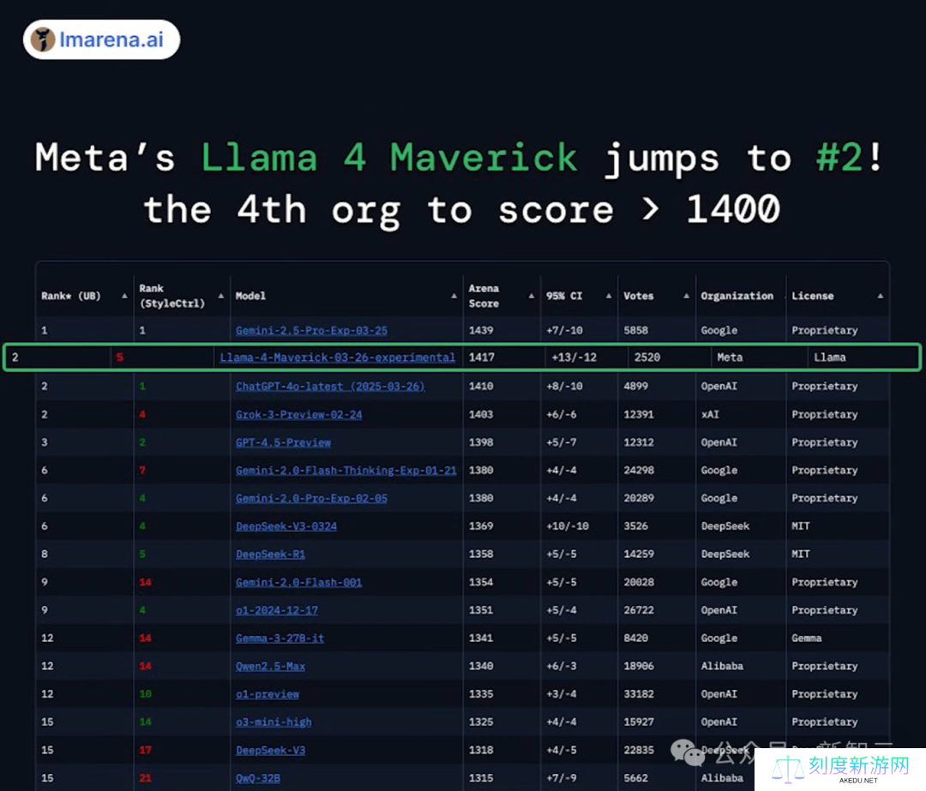Open the Grok-3-Preview-02-24 link
Viewport: 926px width, 791px height.
tap(298, 415)
